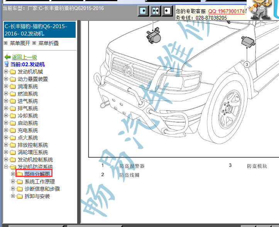Click the 排放控制系统 folder icon

pos(13,145)
